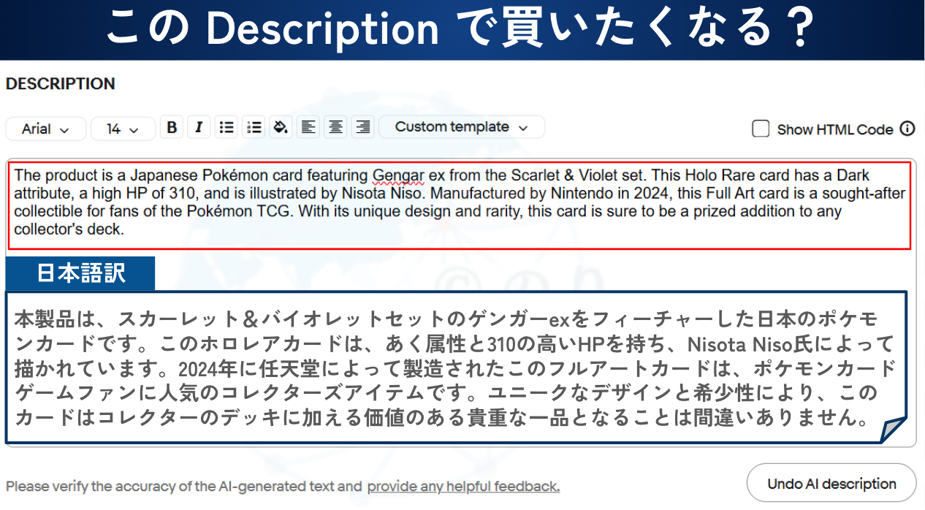Align description text to the left
This screenshot has width=925, height=510.
[x=308, y=127]
